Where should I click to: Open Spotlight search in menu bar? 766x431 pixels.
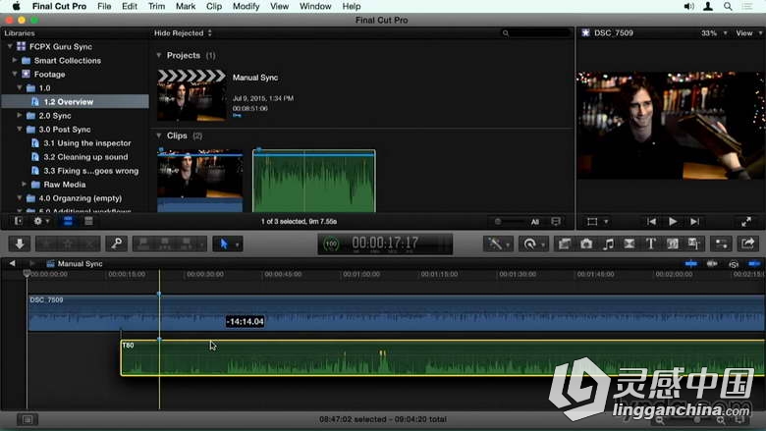pos(728,6)
